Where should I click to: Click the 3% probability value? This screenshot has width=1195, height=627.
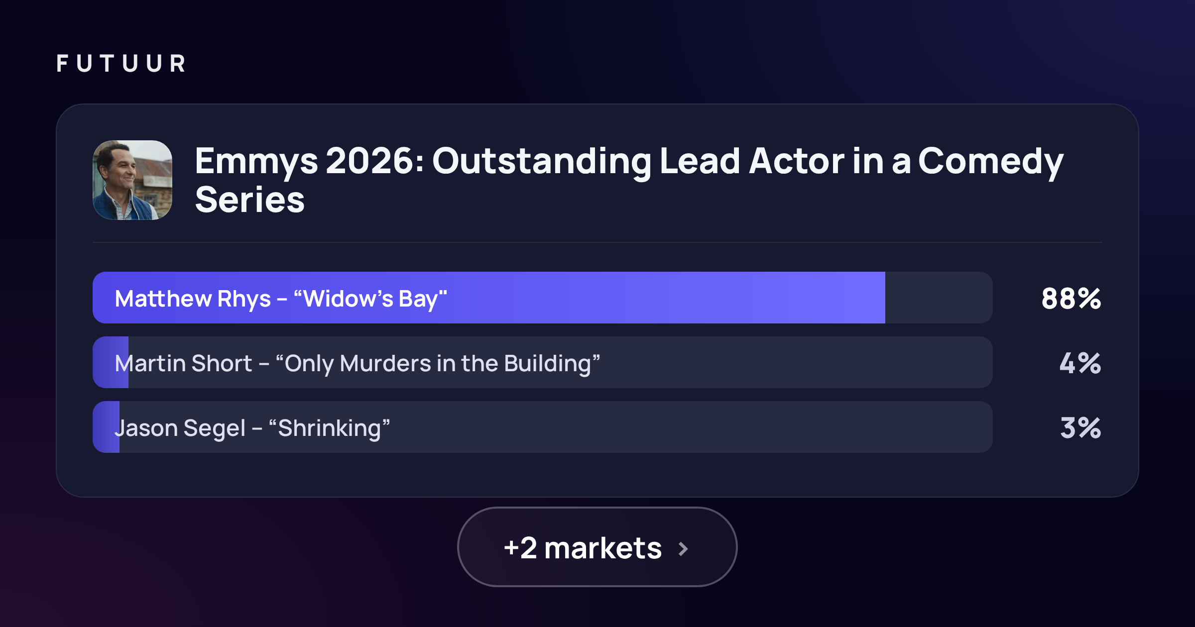click(x=1080, y=428)
